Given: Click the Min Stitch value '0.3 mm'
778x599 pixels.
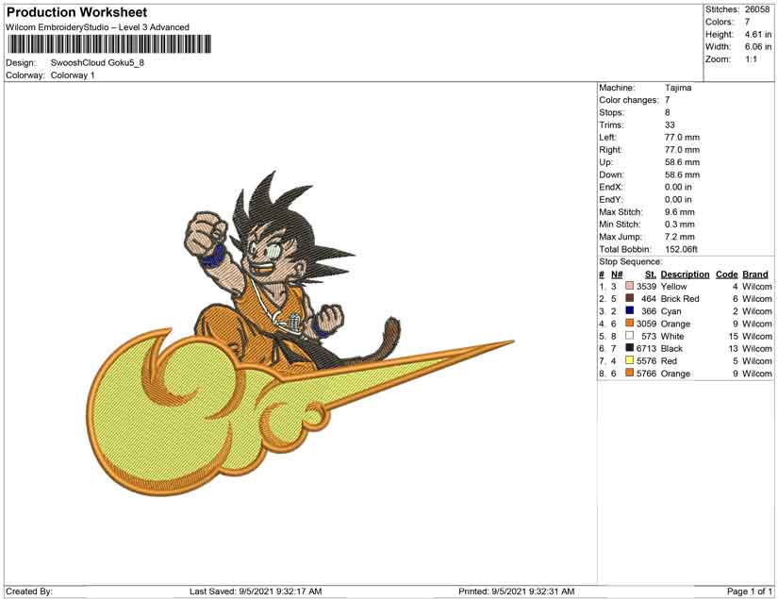Looking at the screenshot, I should click(x=680, y=225).
